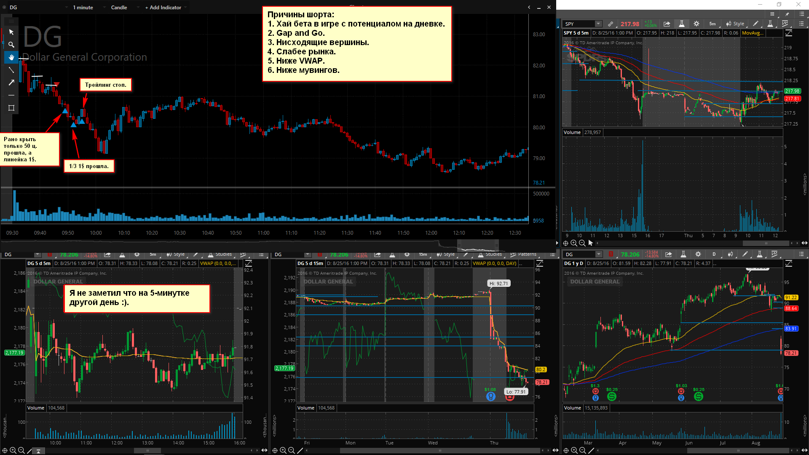
Task: Open the pencil drawings menu in SPY chart
Action: (755, 24)
